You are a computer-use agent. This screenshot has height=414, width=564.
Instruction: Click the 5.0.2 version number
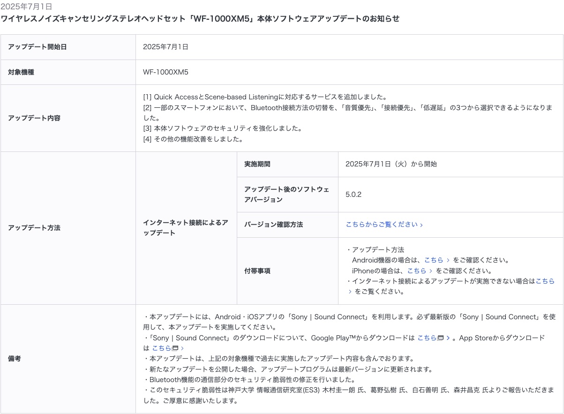tap(353, 195)
